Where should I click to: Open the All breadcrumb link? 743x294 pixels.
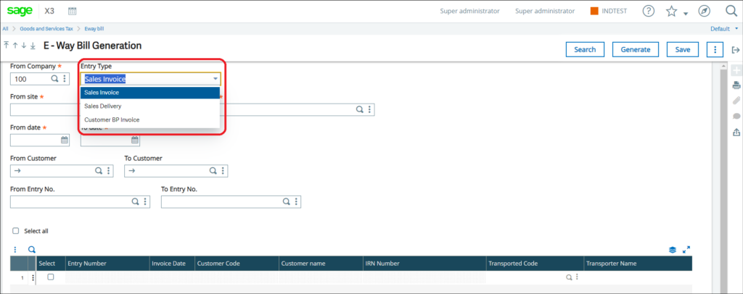click(5, 29)
